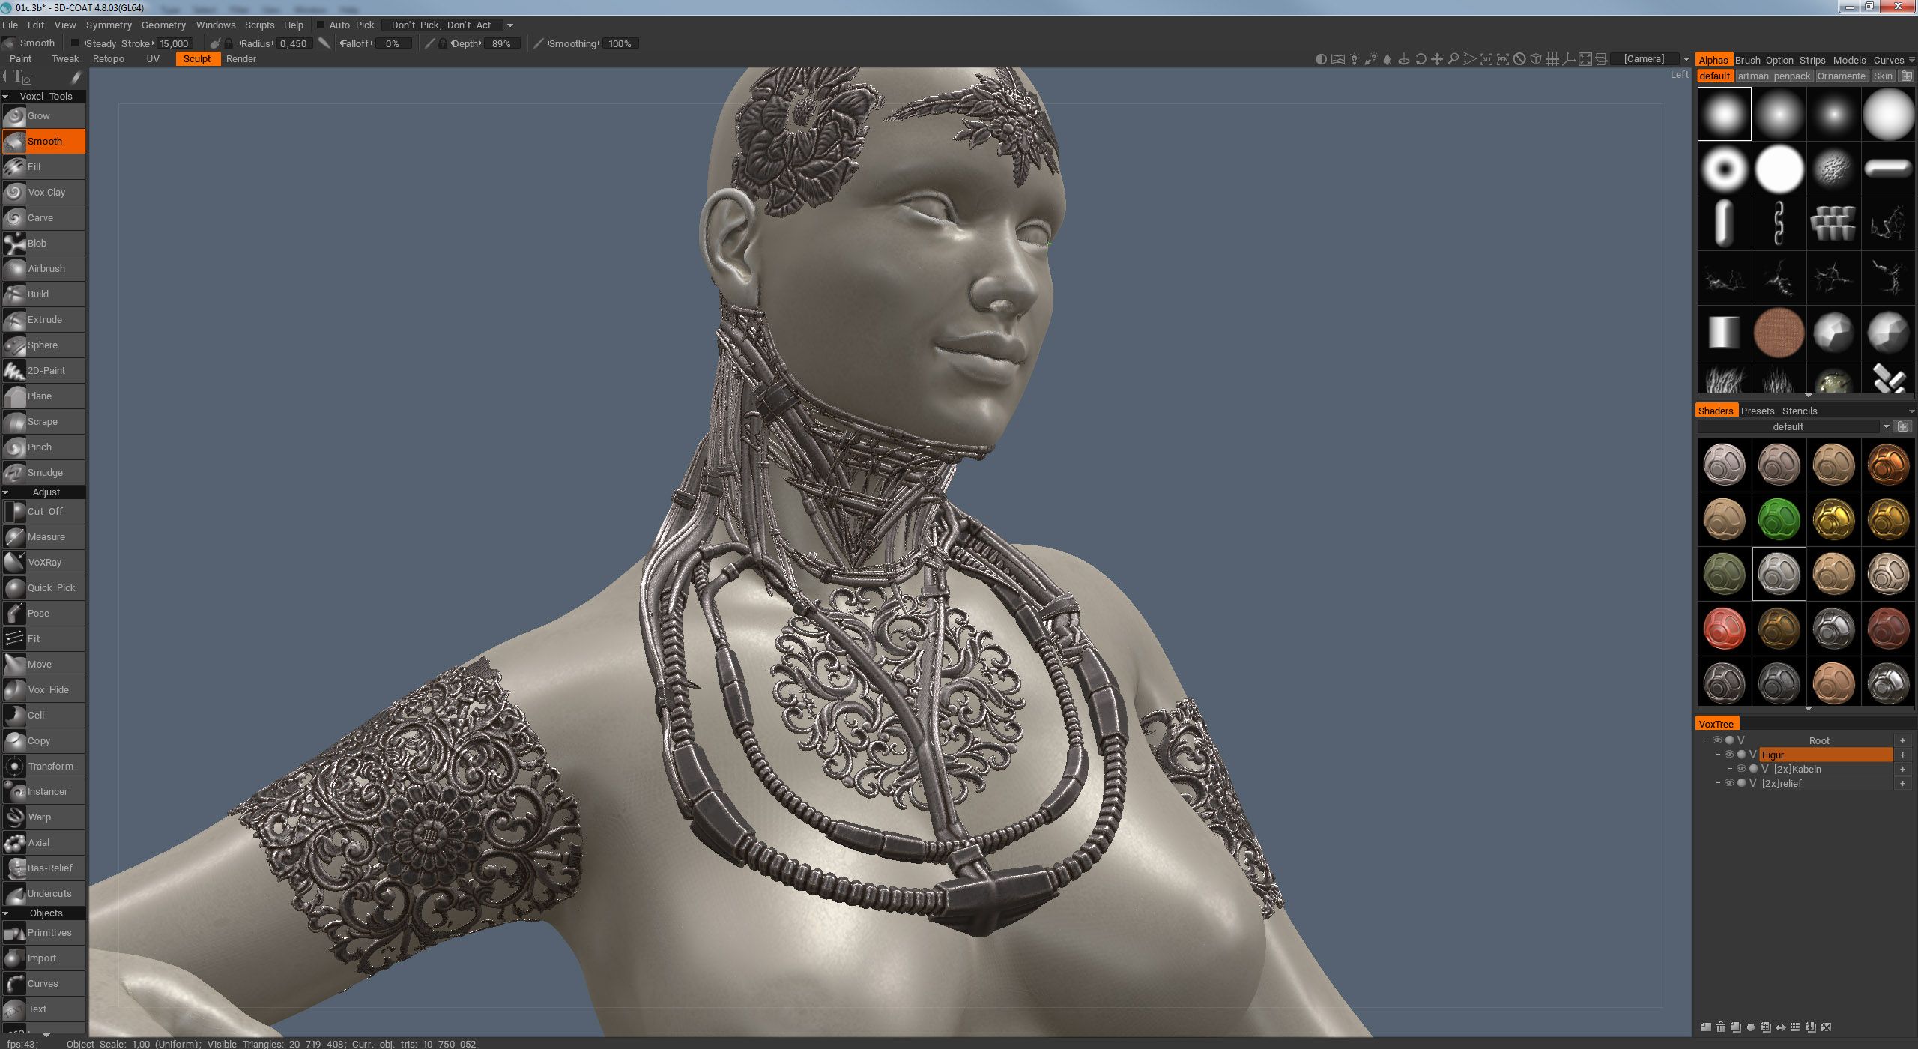
Task: Click the light bulb icon in viewport toolbar
Action: pos(1354,59)
